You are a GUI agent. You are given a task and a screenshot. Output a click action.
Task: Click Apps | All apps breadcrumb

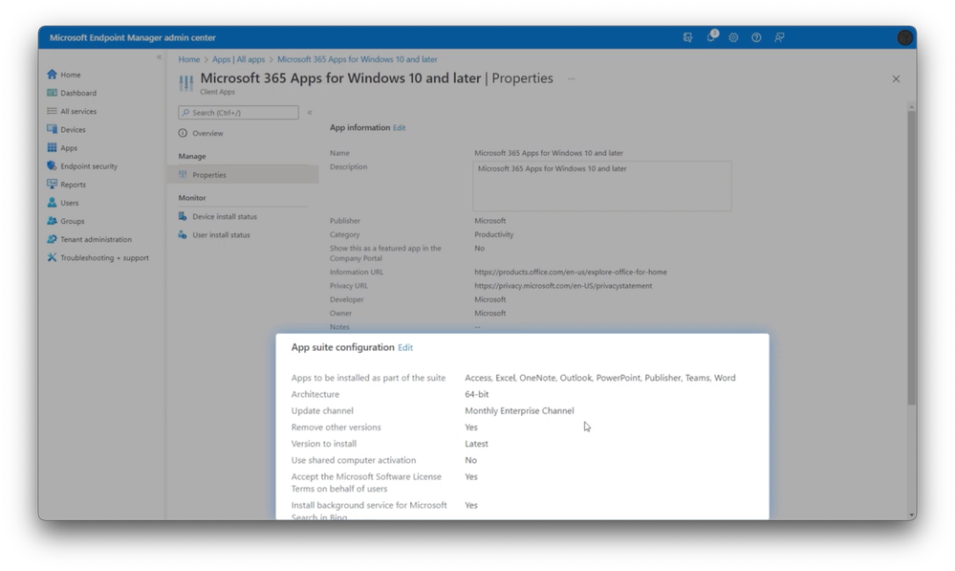tap(238, 59)
